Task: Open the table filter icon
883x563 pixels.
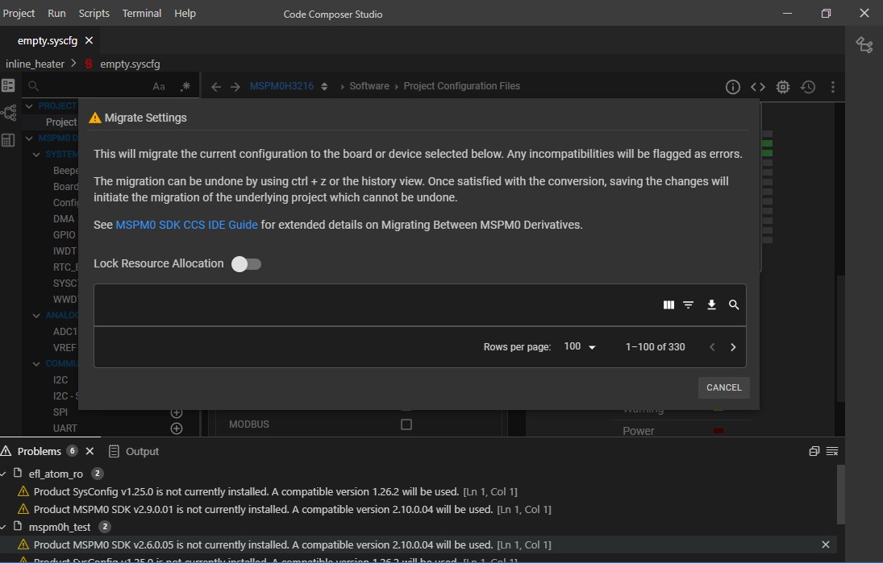Action: pos(688,304)
